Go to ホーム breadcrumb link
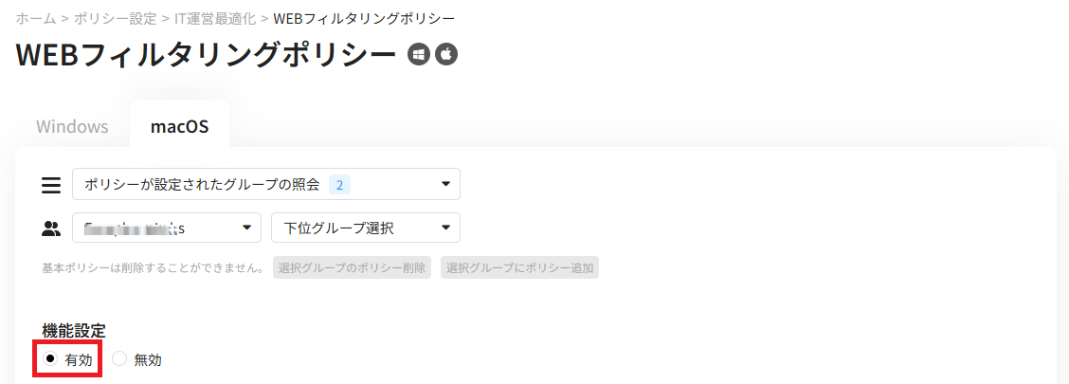The width and height of the screenshot is (1069, 384). click(35, 18)
